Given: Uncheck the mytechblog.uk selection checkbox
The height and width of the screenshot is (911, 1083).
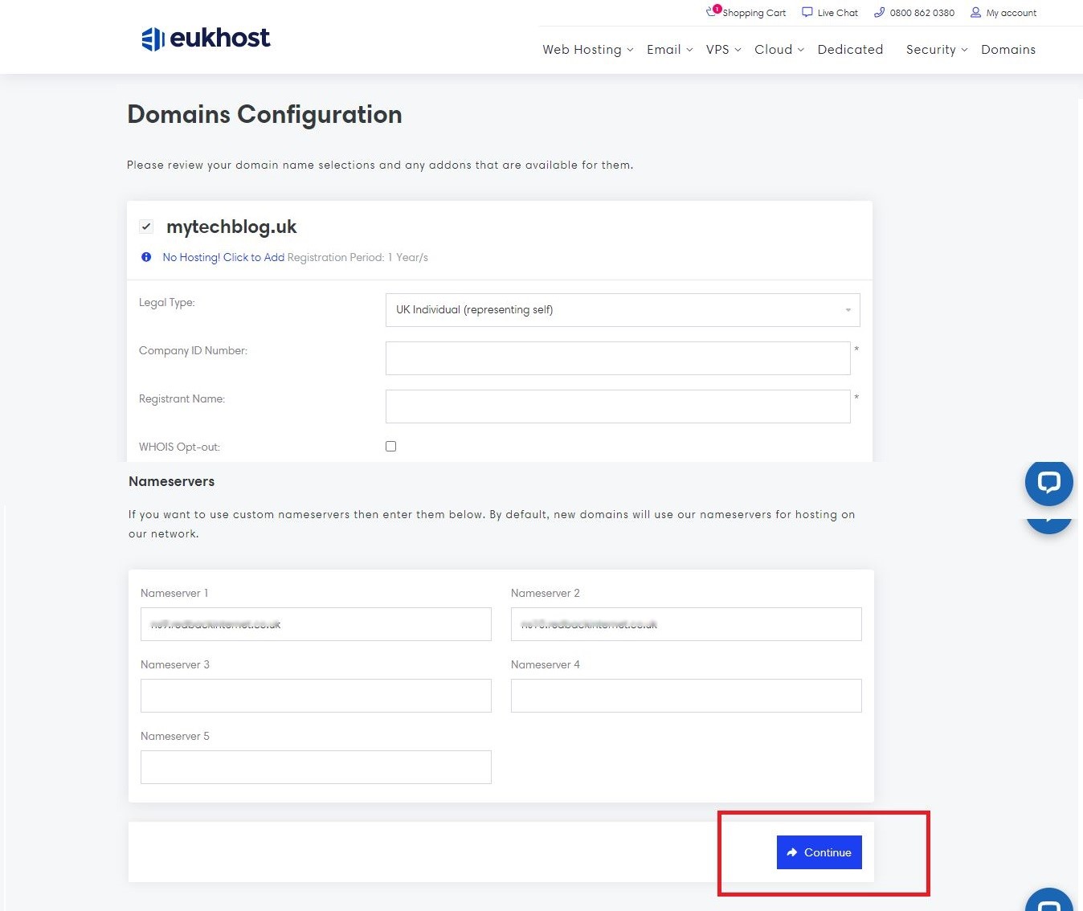Looking at the screenshot, I should pos(146,227).
